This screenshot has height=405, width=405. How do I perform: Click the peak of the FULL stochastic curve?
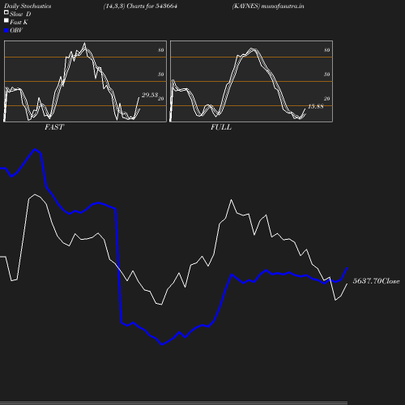(x=251, y=49)
